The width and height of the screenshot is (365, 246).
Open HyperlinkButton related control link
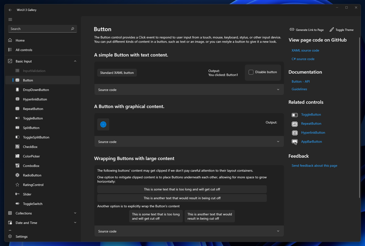tap(313, 133)
